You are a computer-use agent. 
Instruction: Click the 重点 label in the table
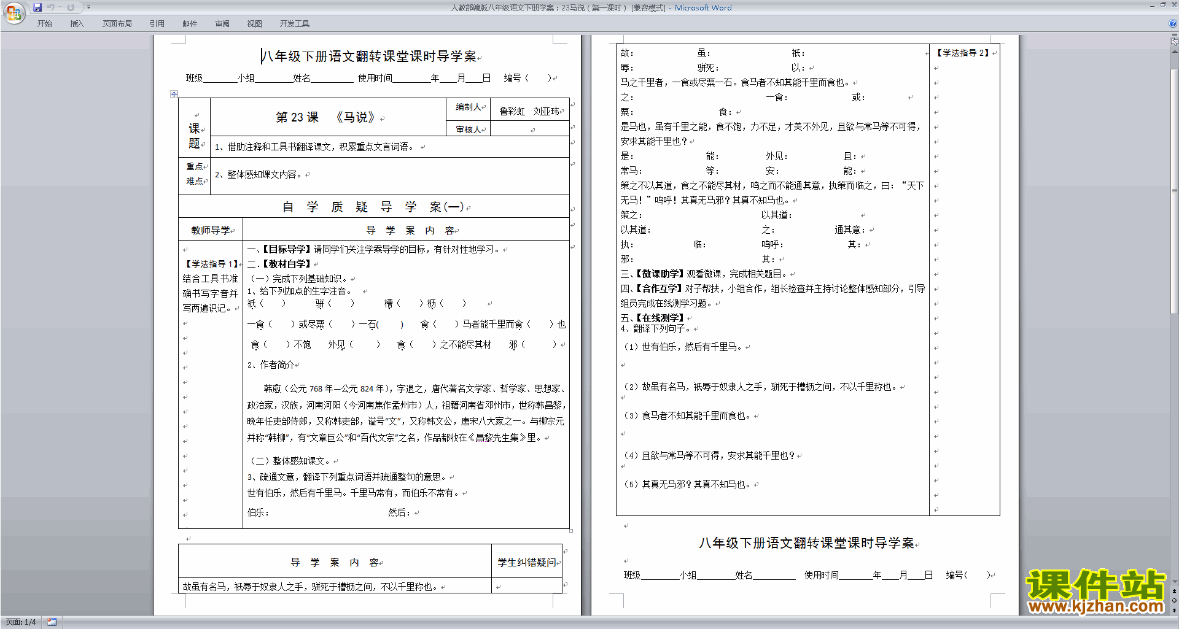(195, 166)
